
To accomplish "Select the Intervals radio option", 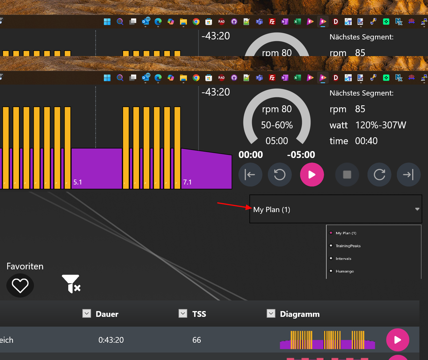I will [331, 258].
